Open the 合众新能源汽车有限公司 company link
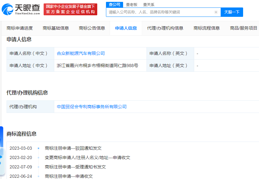This screenshot has height=179, width=259. pyautogui.click(x=81, y=53)
